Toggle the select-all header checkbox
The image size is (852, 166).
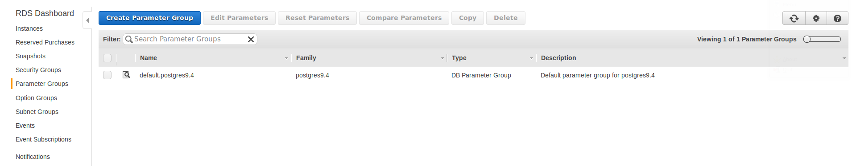(107, 58)
